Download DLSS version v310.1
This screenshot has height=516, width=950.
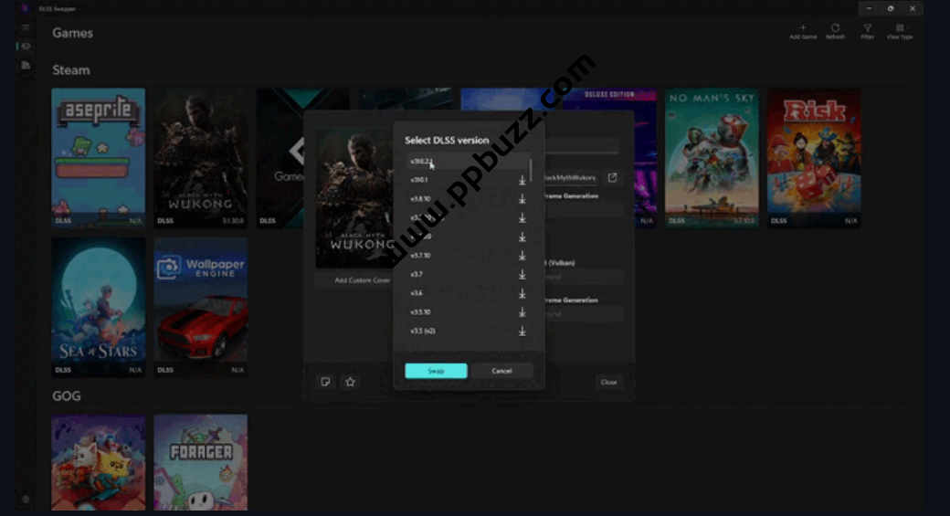pos(522,181)
